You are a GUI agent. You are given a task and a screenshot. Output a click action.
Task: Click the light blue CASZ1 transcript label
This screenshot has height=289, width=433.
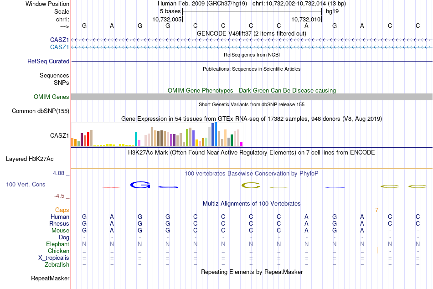click(x=59, y=47)
